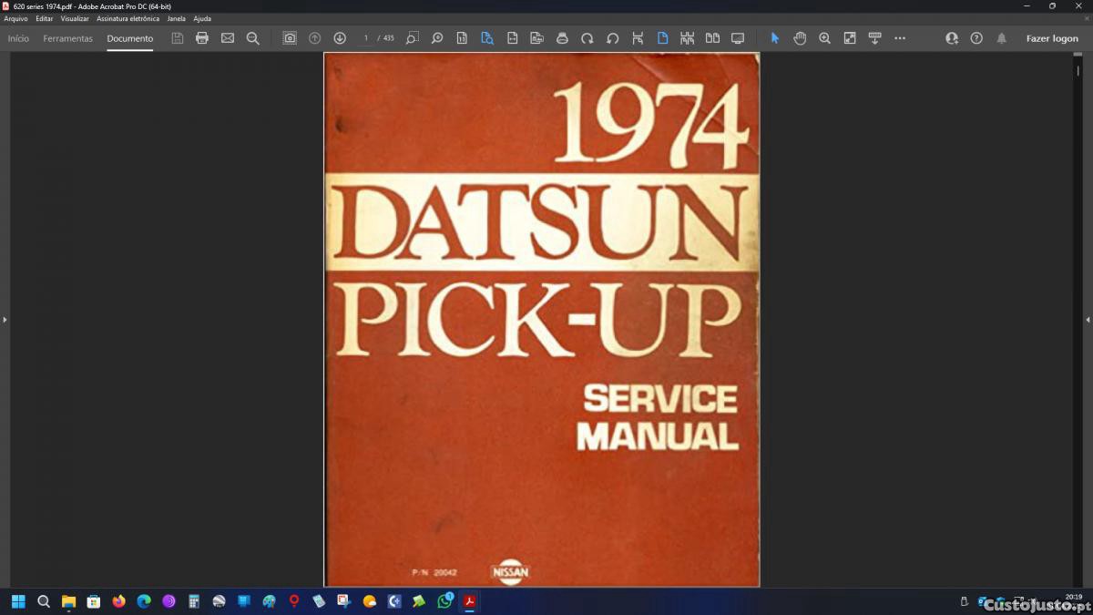Screen dimensions: 1093x615
Task: Send the file via the envelope icon
Action: pos(228,38)
